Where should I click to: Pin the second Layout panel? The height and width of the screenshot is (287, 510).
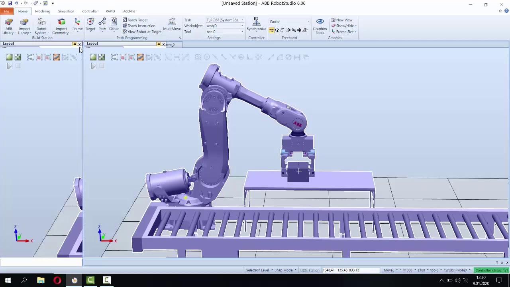coord(159,44)
